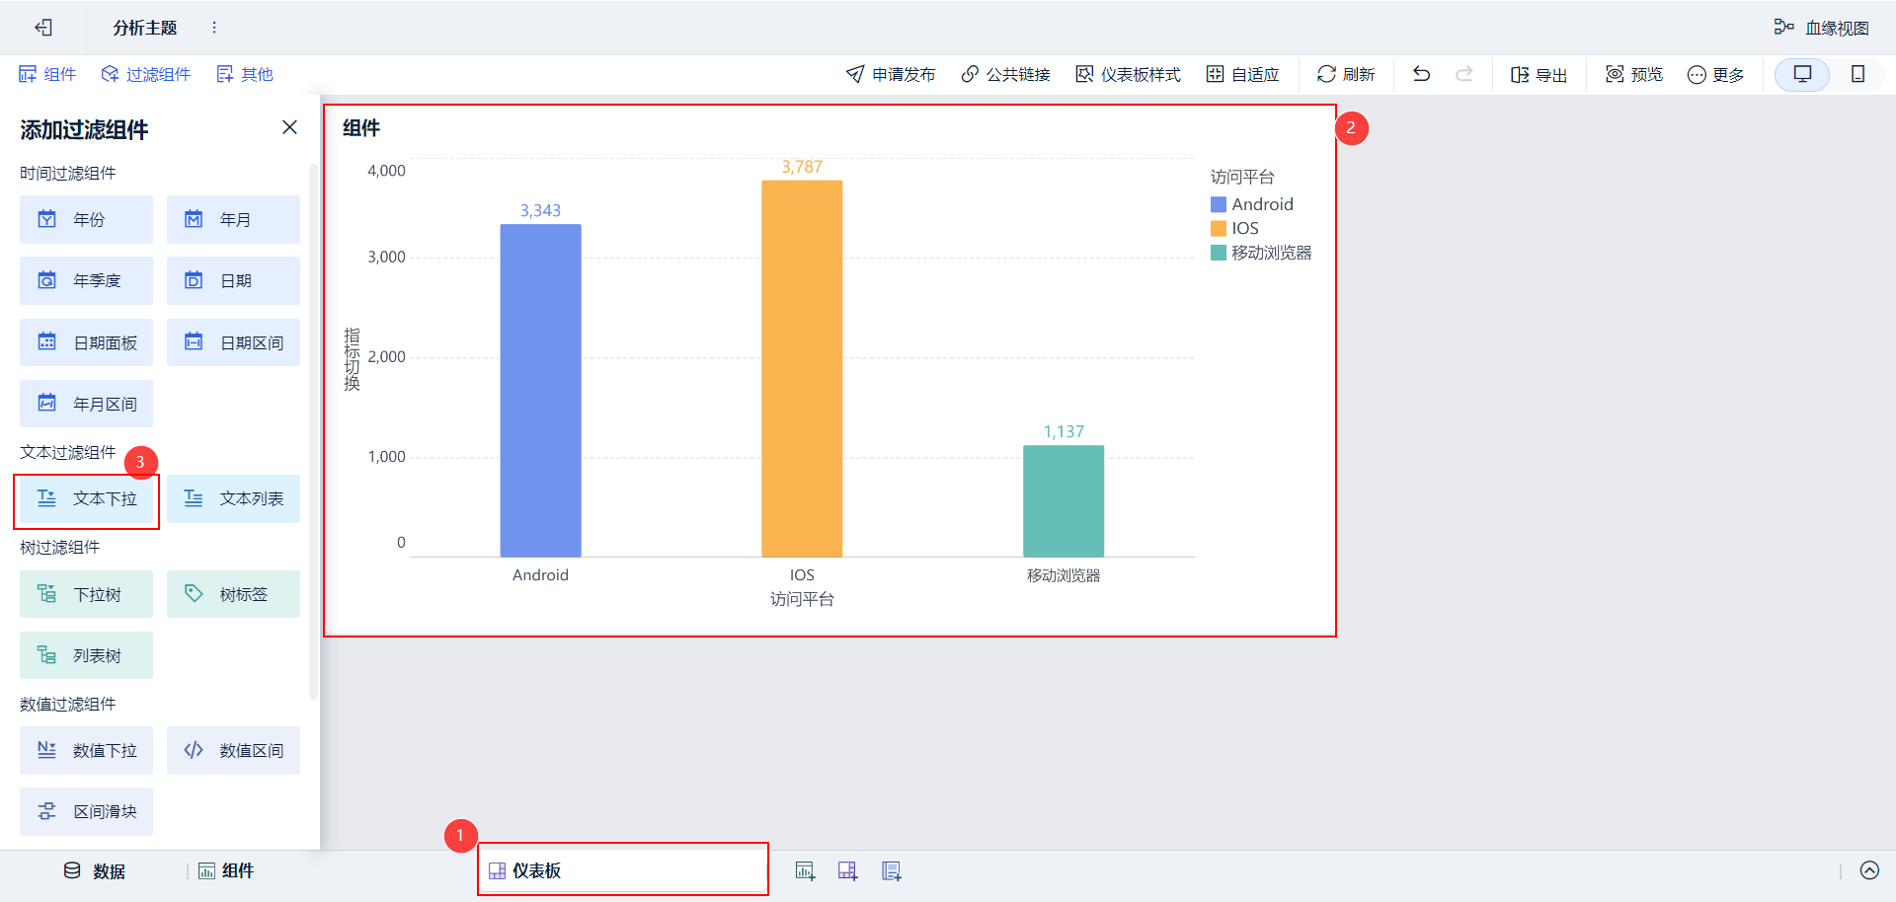Click the redo arrow icon
This screenshot has height=902, width=1896.
tap(1464, 74)
